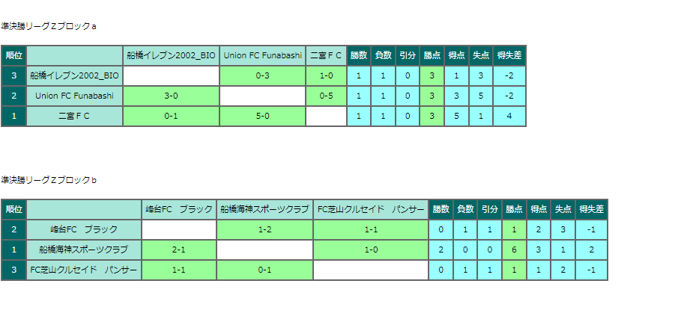Click the 得失差 header in block a
Screen dimensions: 684x316
click(509, 56)
